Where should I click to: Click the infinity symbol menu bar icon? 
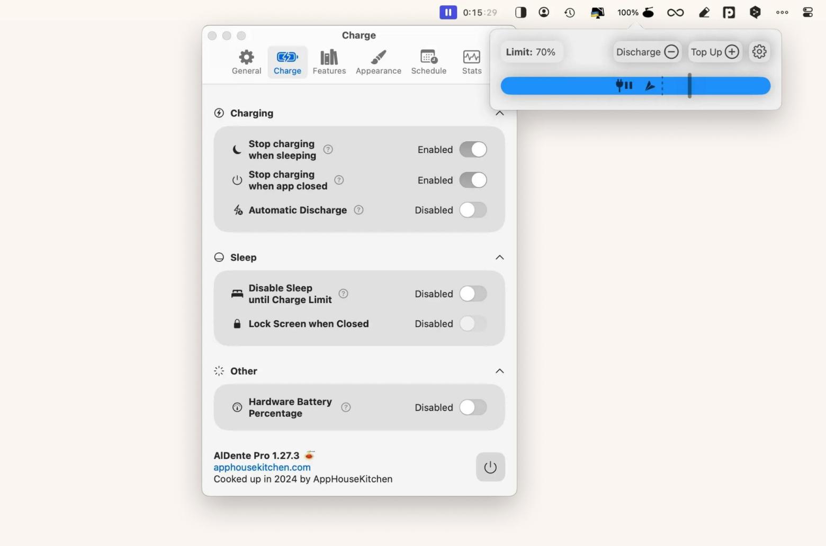click(675, 12)
